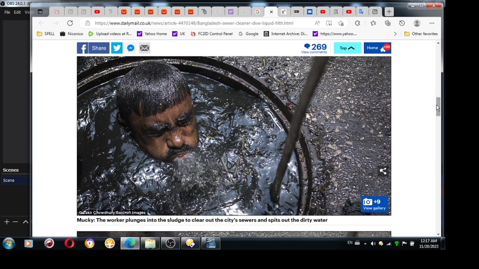Open Google favorite bookmark
Image resolution: width=479 pixels, height=269 pixels.
[248, 34]
